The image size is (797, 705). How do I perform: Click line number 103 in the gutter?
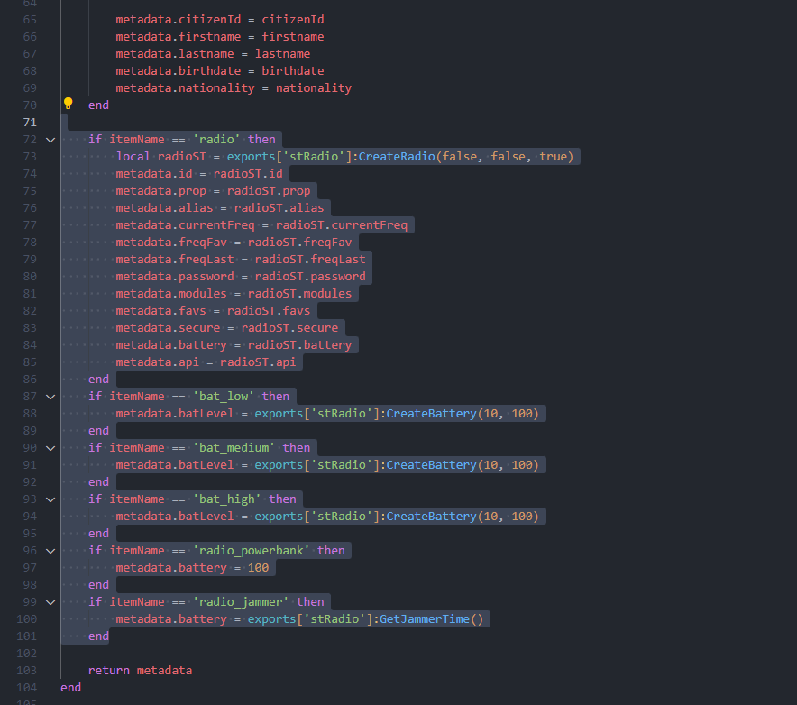point(26,670)
